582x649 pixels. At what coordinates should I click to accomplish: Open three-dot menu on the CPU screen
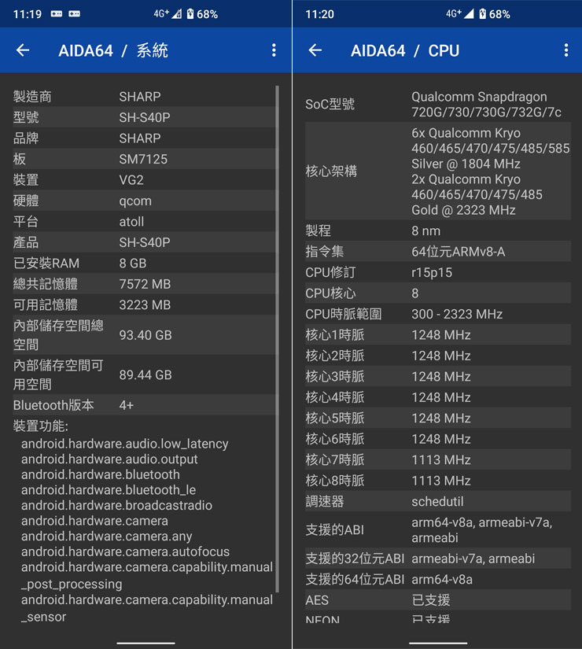[x=565, y=50]
